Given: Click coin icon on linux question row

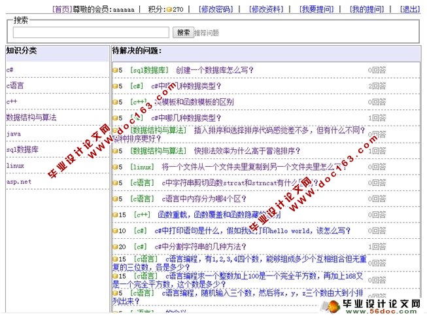Looking at the screenshot, I should pyautogui.click(x=115, y=167).
